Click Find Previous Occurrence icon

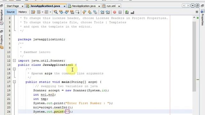click(x=61, y=12)
